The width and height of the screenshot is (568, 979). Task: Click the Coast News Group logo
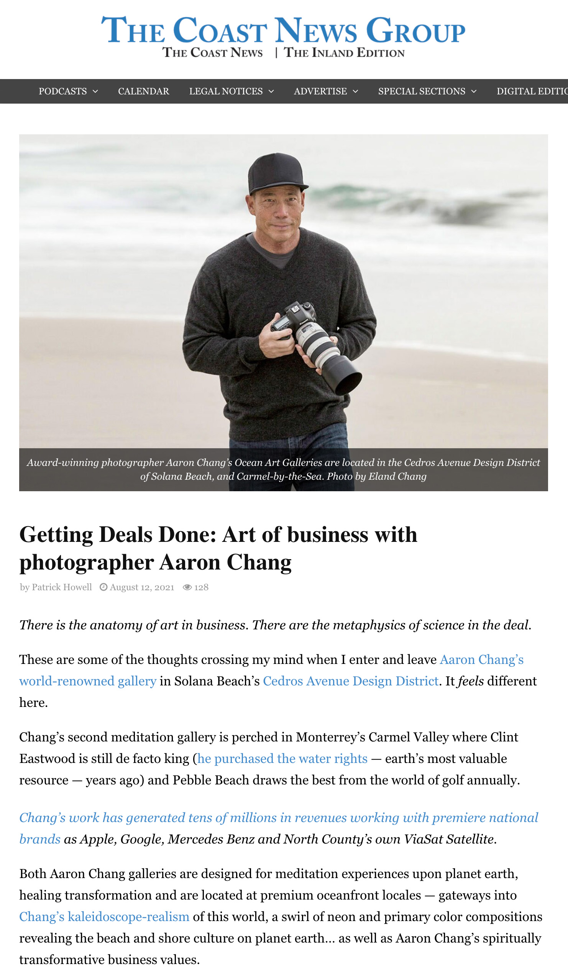(283, 36)
